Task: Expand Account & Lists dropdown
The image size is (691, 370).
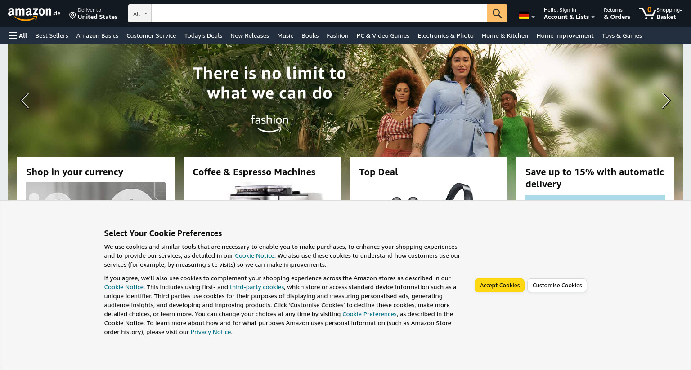Action: click(x=569, y=13)
